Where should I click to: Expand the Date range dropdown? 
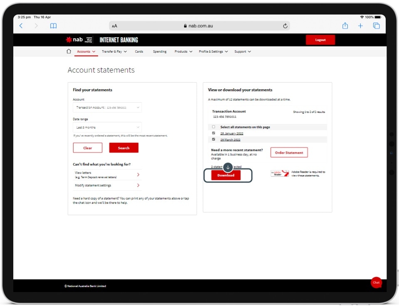click(107, 127)
